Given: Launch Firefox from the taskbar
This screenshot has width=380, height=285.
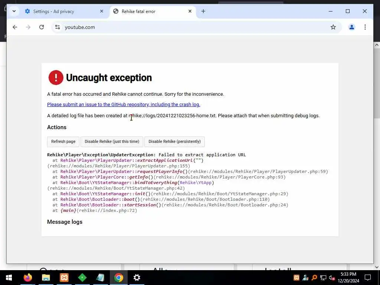Looking at the screenshot, I should point(27,278).
